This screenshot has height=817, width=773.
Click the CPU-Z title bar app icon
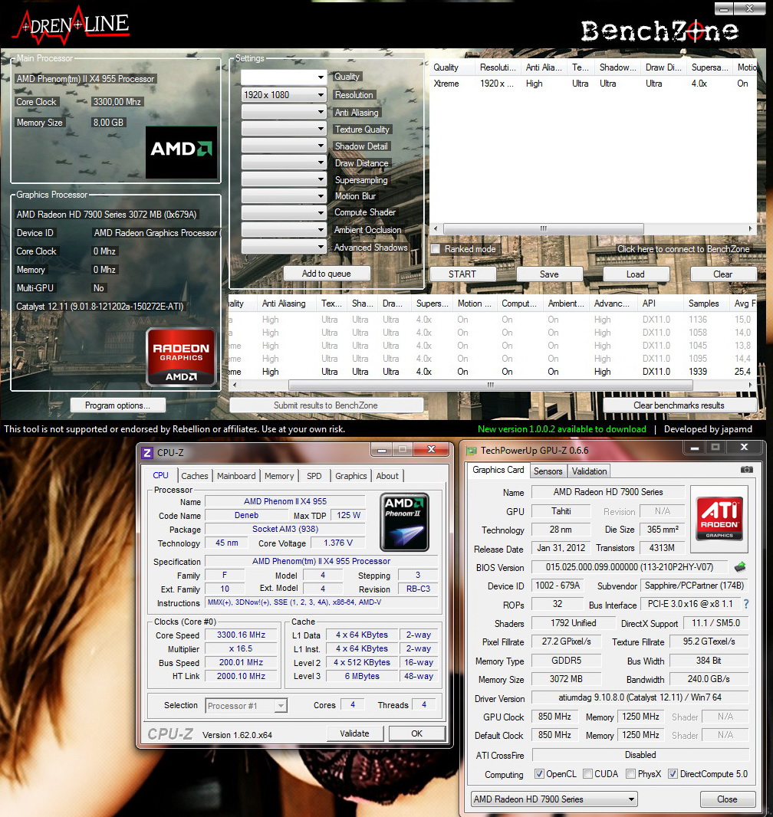[x=147, y=453]
